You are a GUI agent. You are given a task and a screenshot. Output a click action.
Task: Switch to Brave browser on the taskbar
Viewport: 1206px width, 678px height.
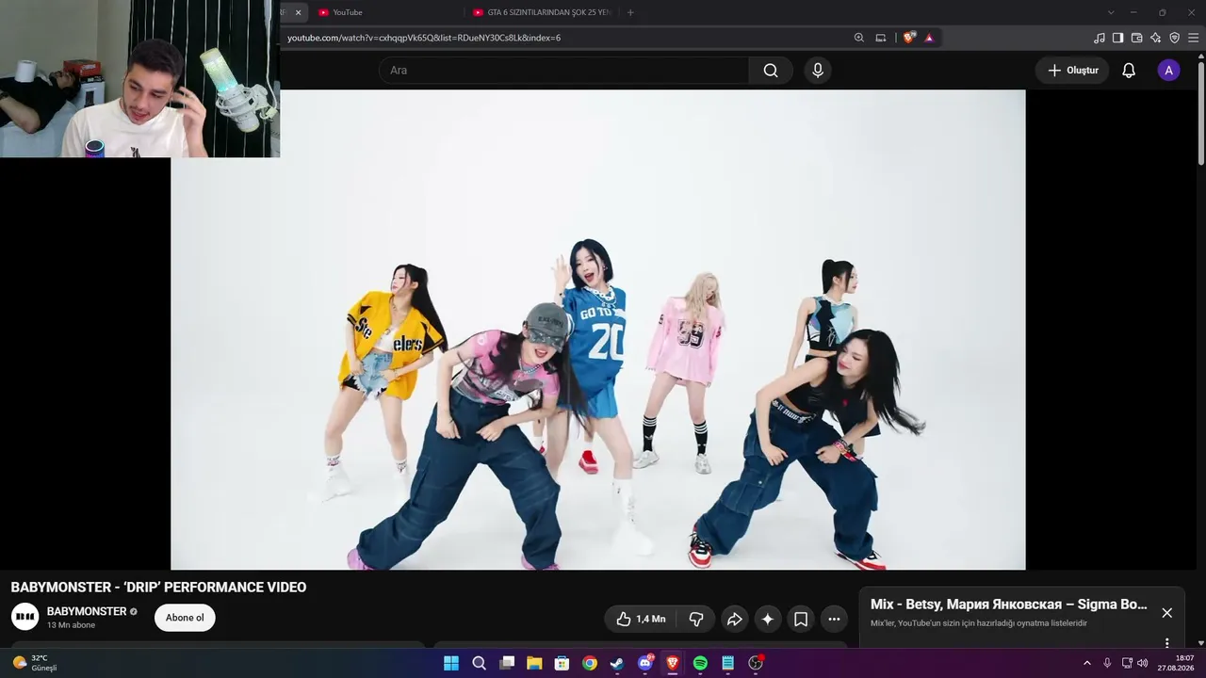point(673,663)
